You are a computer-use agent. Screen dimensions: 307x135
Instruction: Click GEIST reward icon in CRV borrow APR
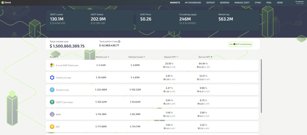198,67
